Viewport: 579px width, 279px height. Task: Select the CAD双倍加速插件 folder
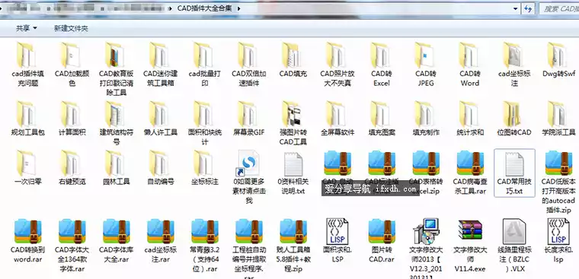(x=249, y=65)
